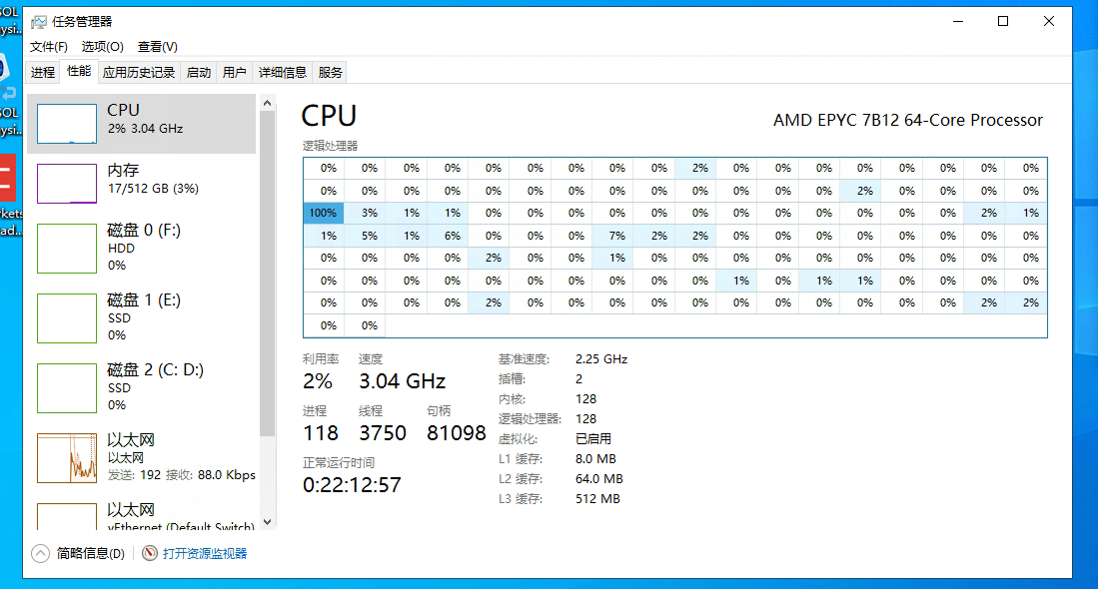The width and height of the screenshot is (1098, 589).
Task: Select the CPU performance graph thumbnail
Action: pyautogui.click(x=67, y=124)
